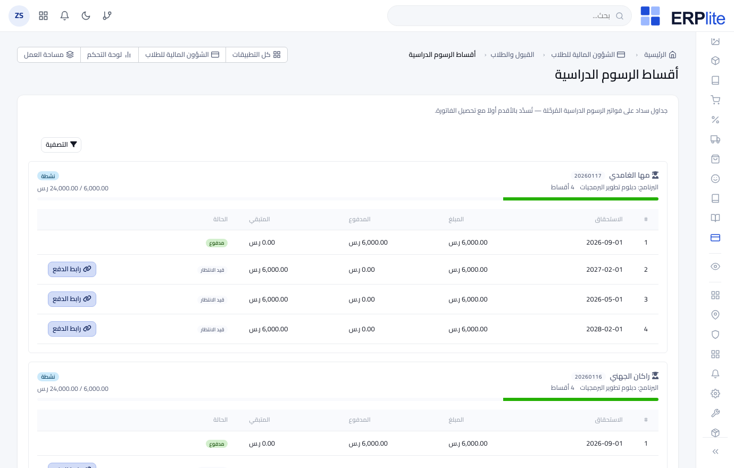
Task: Open the eye sidebar icon
Action: pos(715,266)
